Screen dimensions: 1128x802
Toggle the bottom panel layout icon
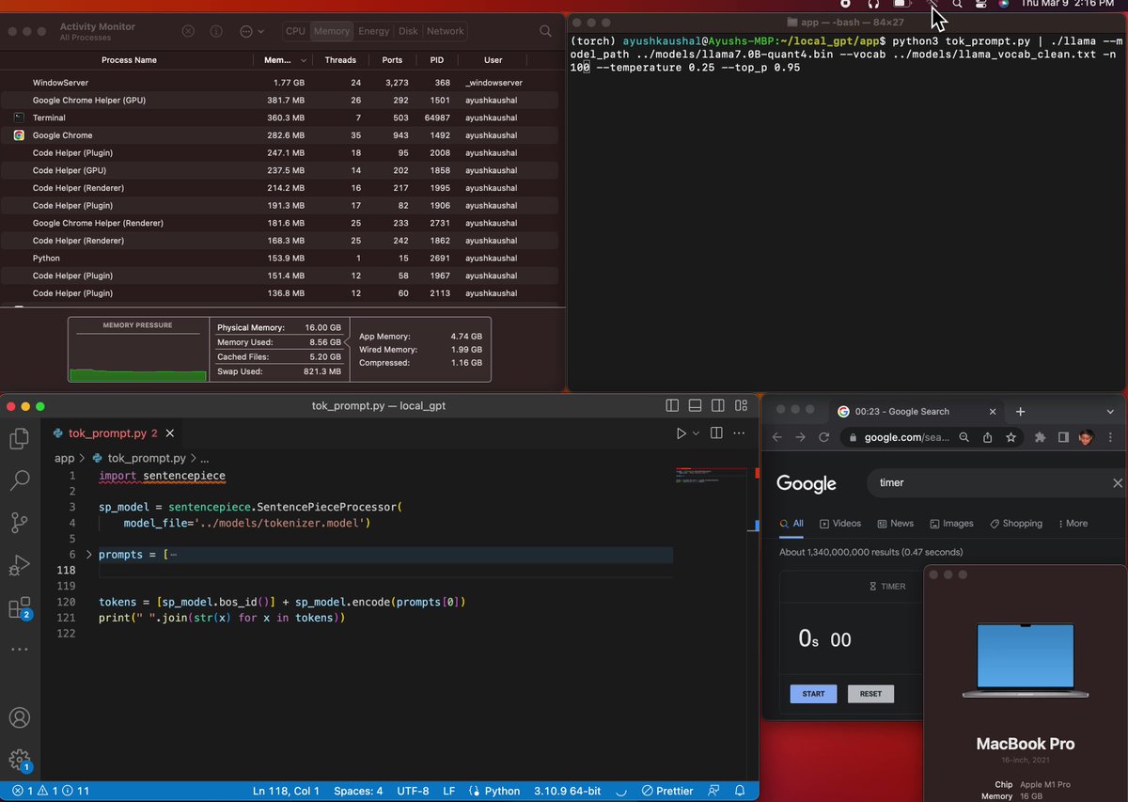[x=695, y=406]
